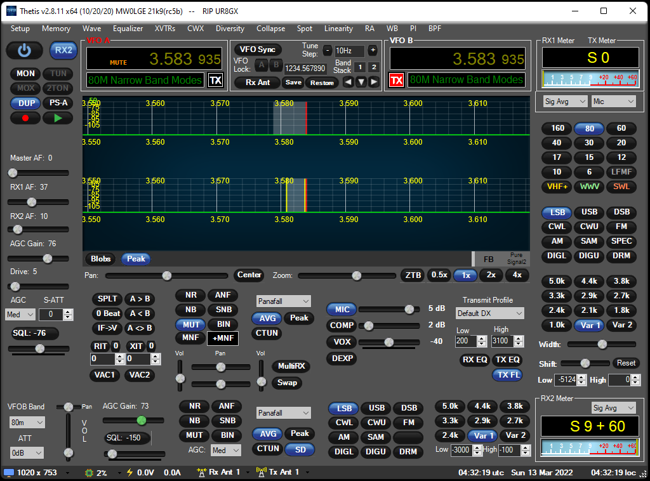650x481 pixels.
Task: Open the Diversity menu
Action: (x=230, y=29)
